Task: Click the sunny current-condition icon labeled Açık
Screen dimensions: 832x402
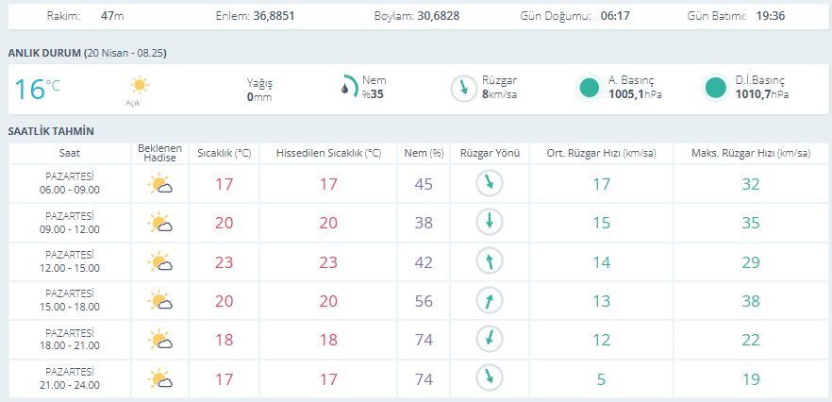Action: click(x=140, y=87)
